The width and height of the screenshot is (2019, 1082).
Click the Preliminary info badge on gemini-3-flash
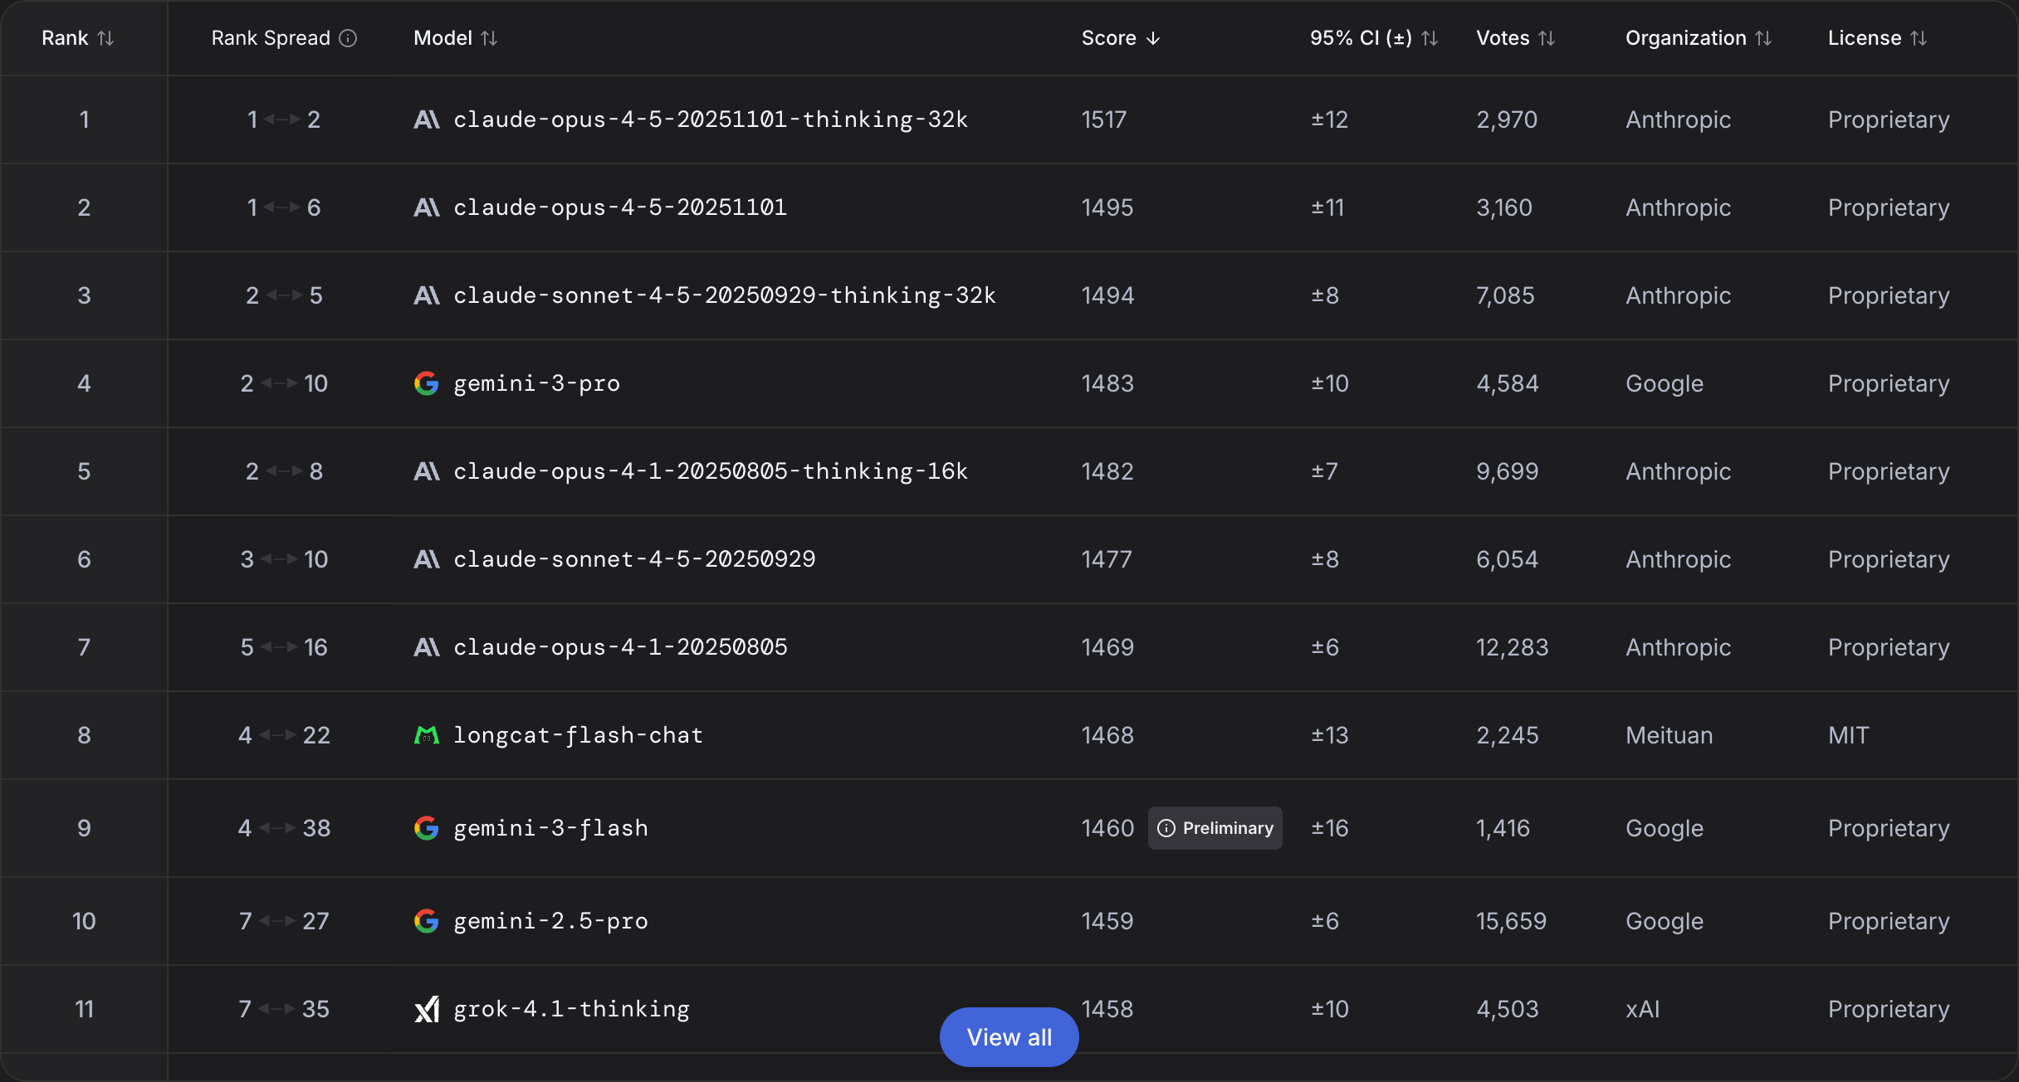[1215, 828]
